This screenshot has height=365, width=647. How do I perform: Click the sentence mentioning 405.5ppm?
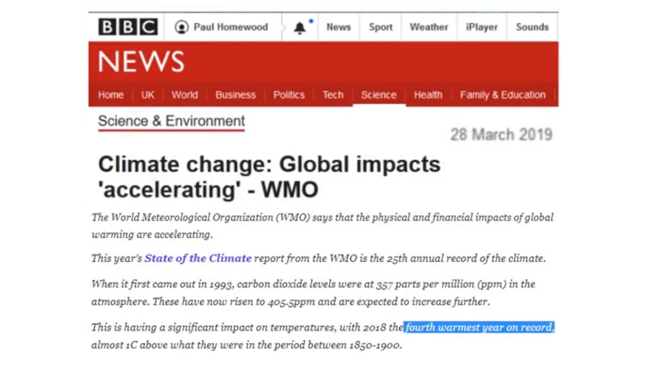click(x=291, y=302)
